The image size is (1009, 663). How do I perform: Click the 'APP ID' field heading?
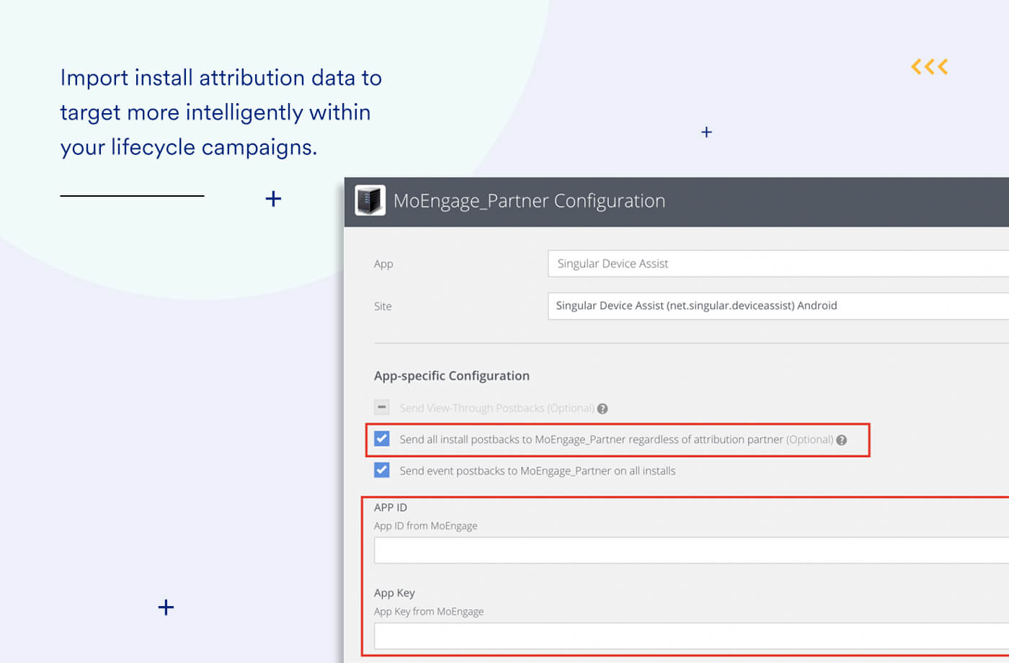point(391,507)
